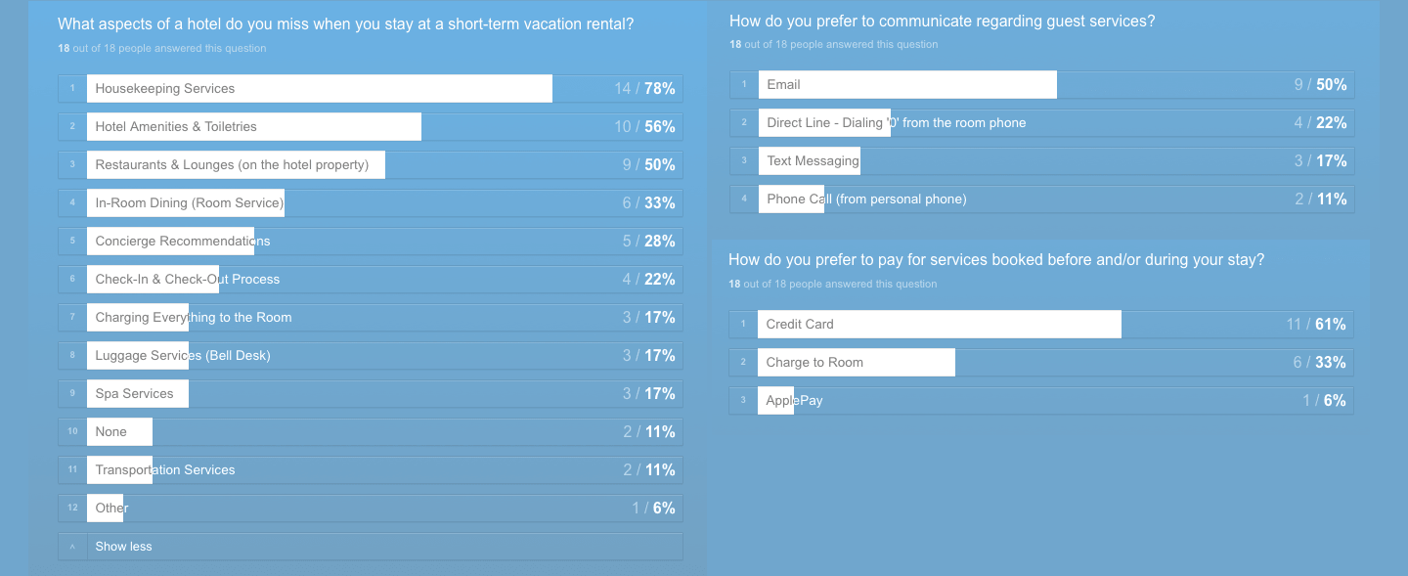The width and height of the screenshot is (1408, 576).
Task: Click the Charge to Room payment row
Action: click(1041, 362)
